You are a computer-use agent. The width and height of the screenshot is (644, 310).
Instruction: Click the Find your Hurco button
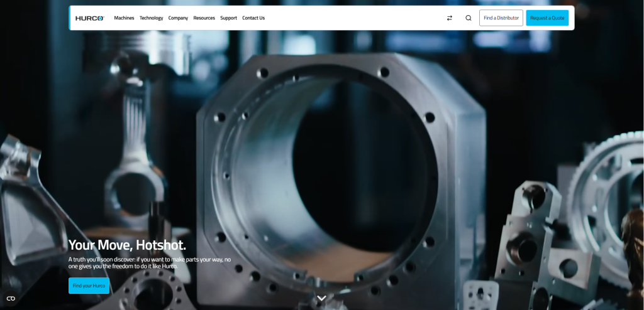click(x=89, y=286)
